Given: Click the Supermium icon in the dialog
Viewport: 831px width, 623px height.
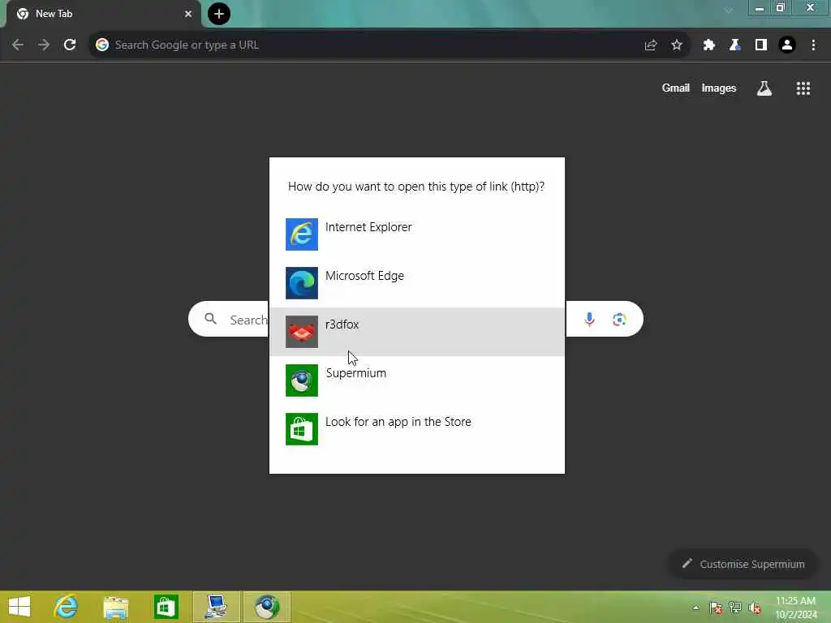Looking at the screenshot, I should click(x=302, y=380).
